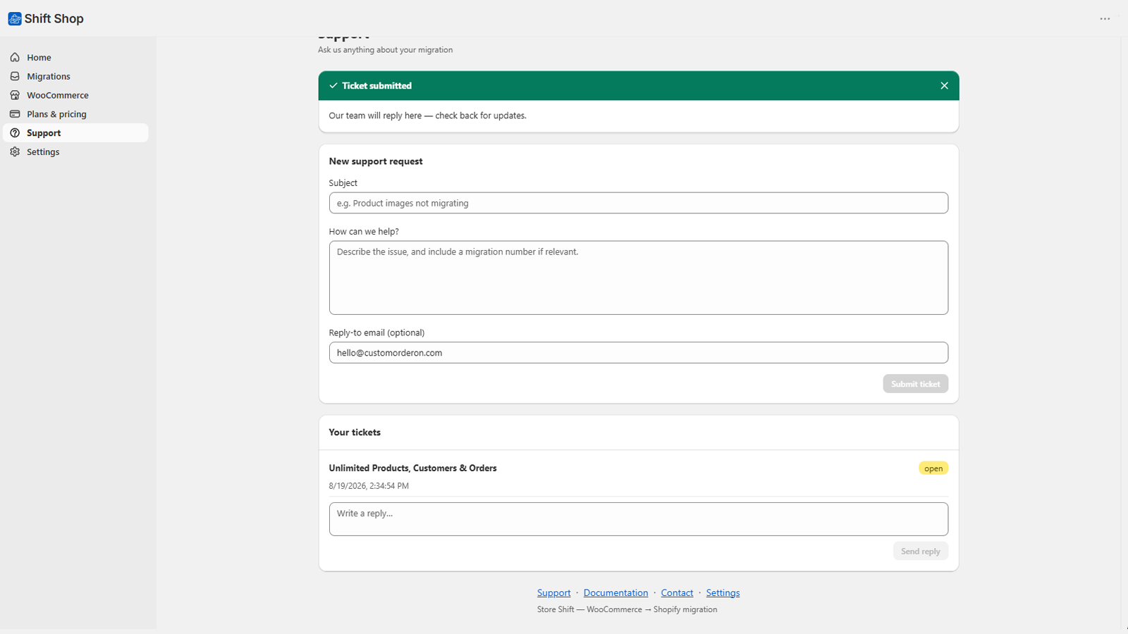Open the Support footer link
The height and width of the screenshot is (634, 1128).
click(553, 592)
